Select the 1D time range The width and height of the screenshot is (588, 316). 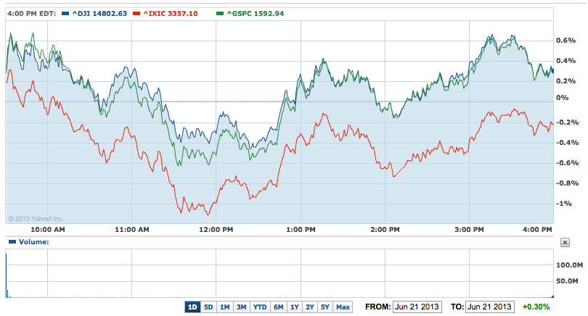[192, 307]
